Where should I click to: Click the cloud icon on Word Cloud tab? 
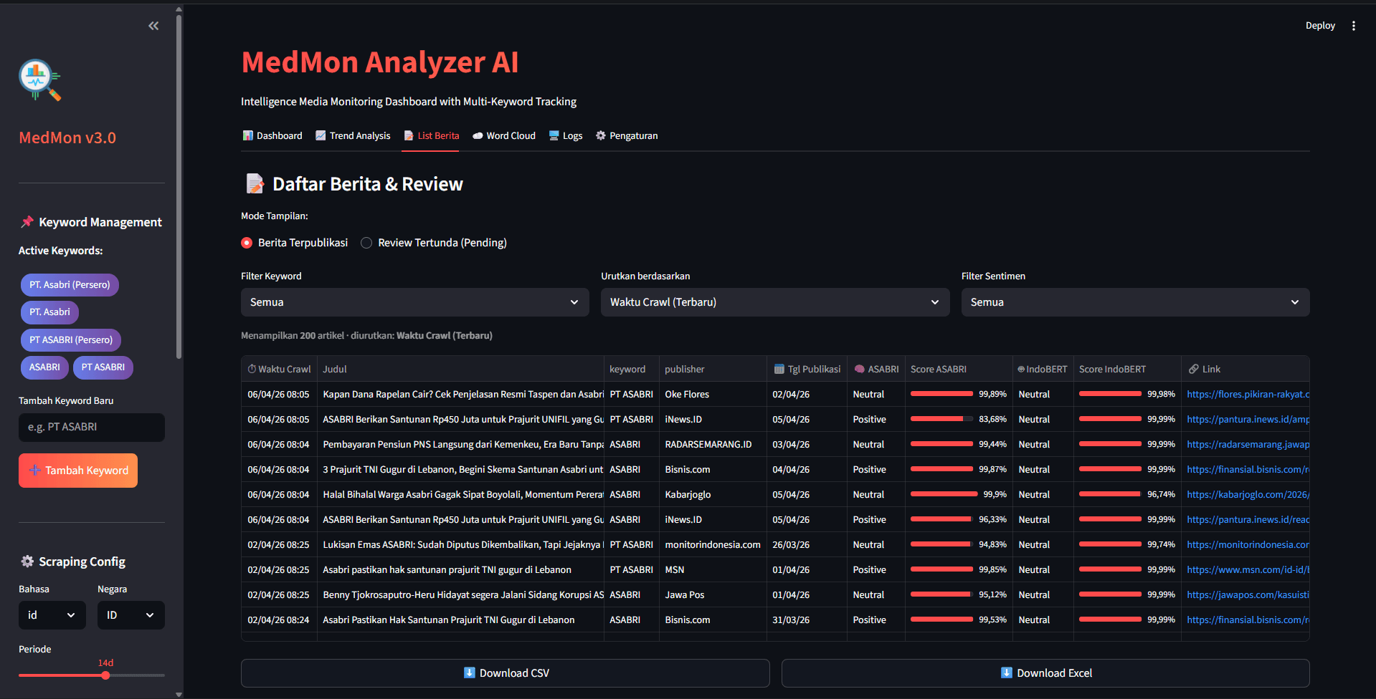pyautogui.click(x=478, y=135)
